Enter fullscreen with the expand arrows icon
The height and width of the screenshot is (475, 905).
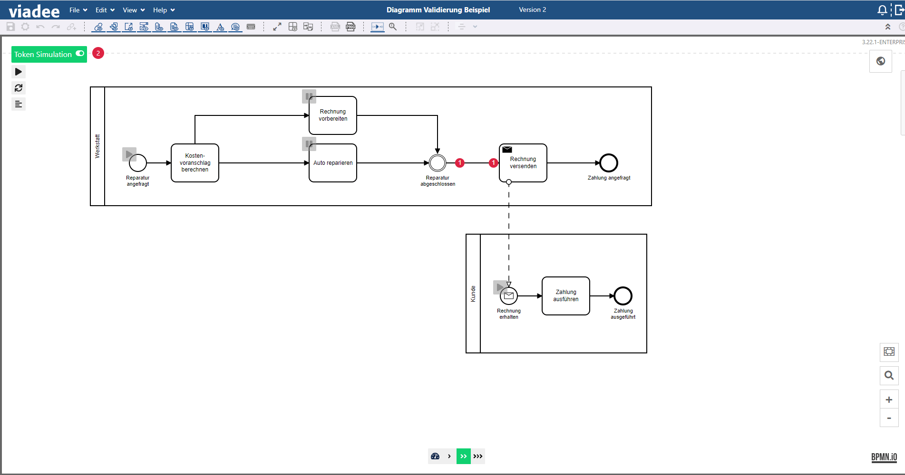277,27
